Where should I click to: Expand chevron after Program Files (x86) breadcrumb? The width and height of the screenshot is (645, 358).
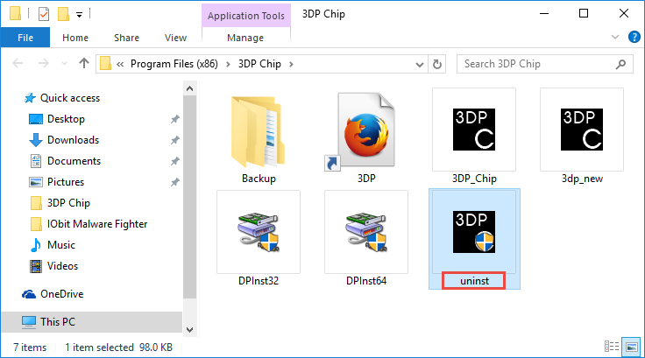click(x=228, y=64)
